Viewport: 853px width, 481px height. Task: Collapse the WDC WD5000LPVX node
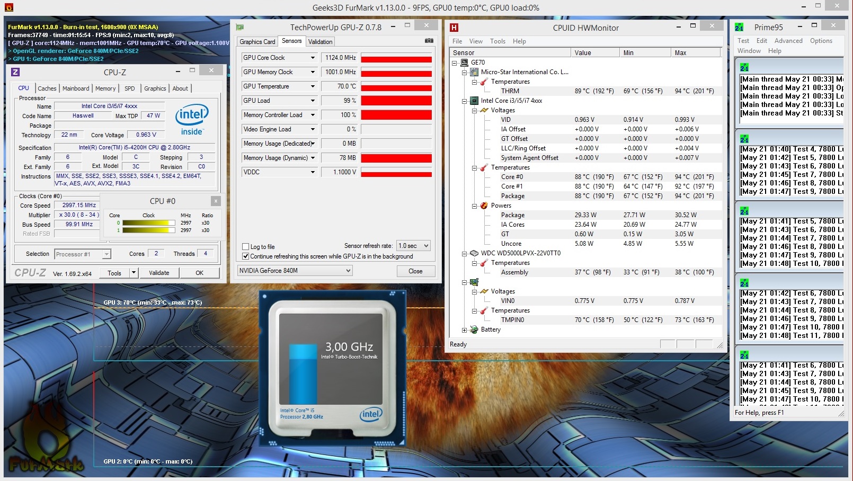[464, 253]
